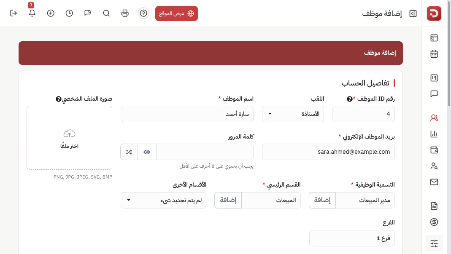Toggle the sidebar collapse icon
This screenshot has width=451, height=254.
pos(413,13)
